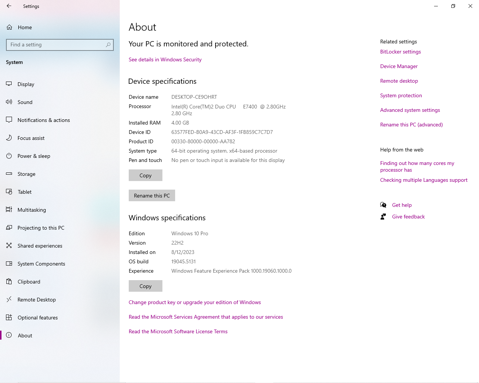
Task: Select Remote Desktop in the sidebar
Action: coord(60,300)
